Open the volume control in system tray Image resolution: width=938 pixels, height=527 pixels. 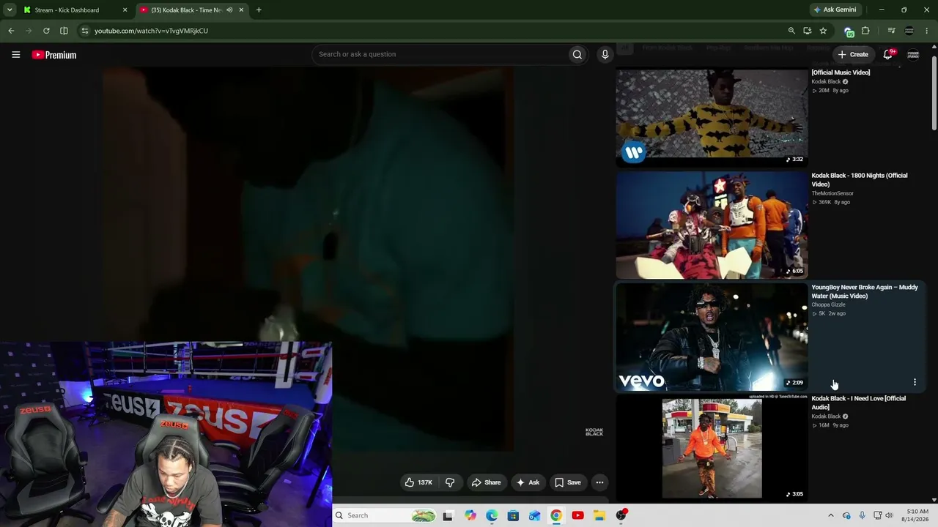pos(890,515)
